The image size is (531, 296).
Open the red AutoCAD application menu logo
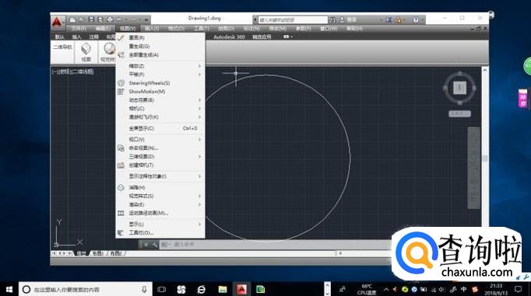[57, 23]
